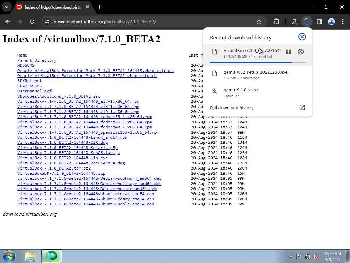Download the macOSArm64.dmg file

(x=71, y=163)
